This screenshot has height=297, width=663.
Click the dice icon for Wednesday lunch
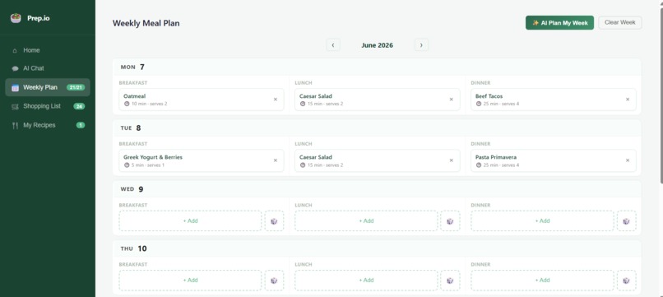(x=450, y=220)
